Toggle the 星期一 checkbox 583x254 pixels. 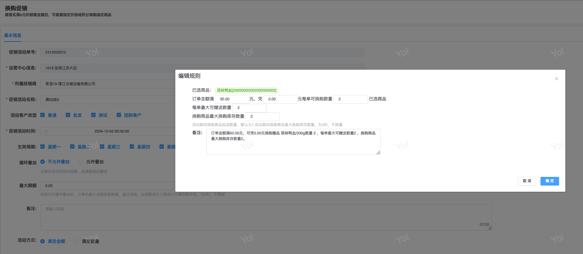43,147
